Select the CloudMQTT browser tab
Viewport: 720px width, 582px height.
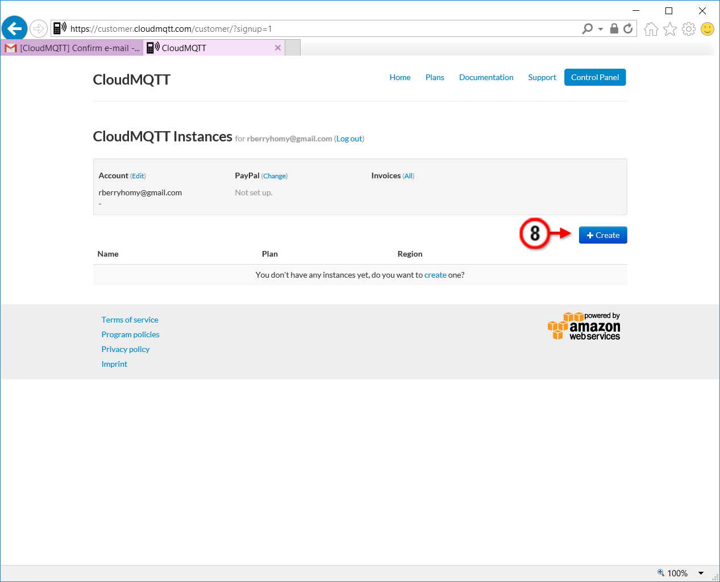[x=214, y=48]
